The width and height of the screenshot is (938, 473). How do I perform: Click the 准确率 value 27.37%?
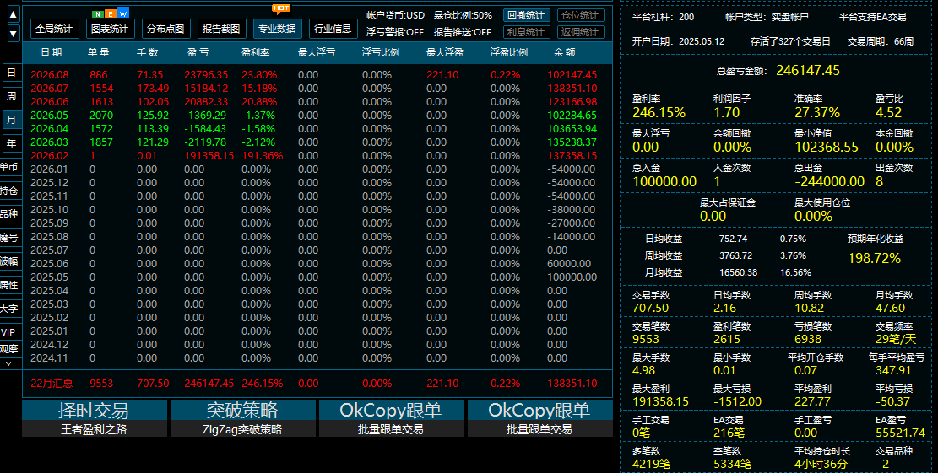pos(817,112)
